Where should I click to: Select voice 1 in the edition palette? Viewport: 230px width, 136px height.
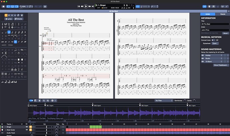tap(6, 15)
